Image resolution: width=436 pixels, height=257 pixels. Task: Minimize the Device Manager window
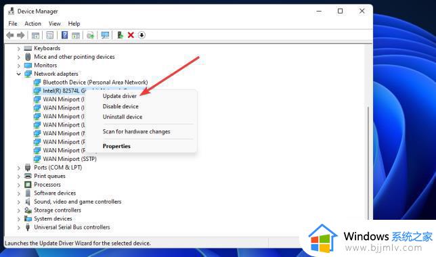pos(319,11)
